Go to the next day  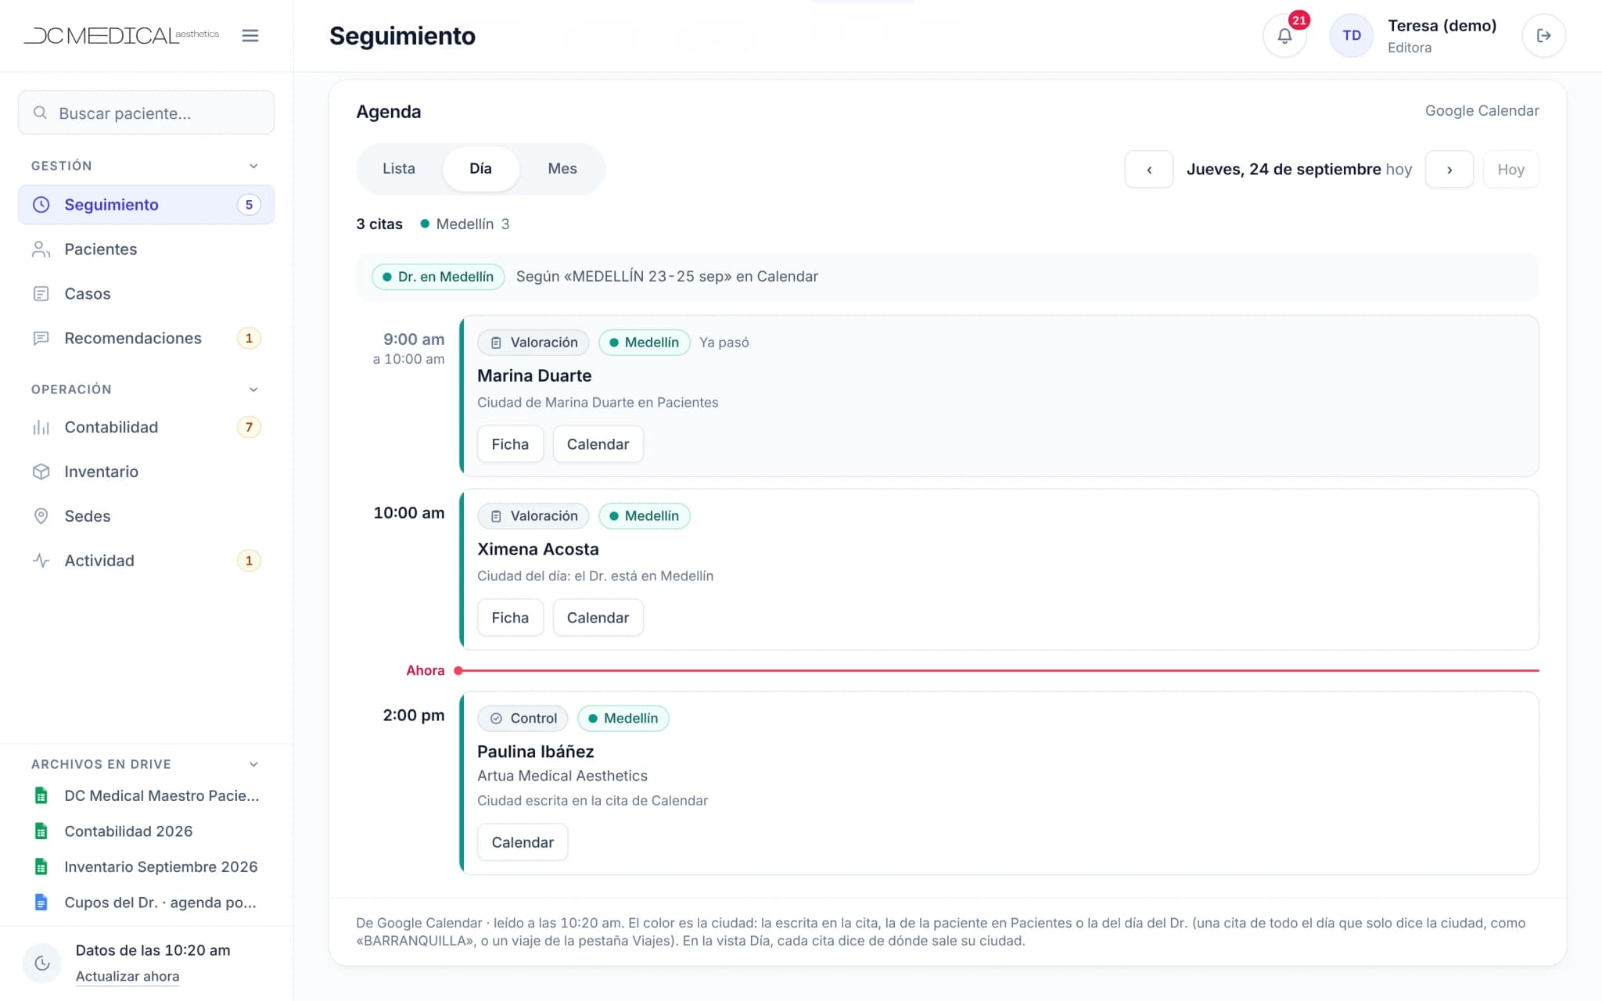coord(1449,170)
